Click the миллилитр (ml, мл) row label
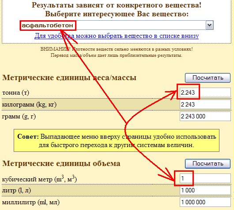This screenshot has height=210, width=234. click(31, 203)
